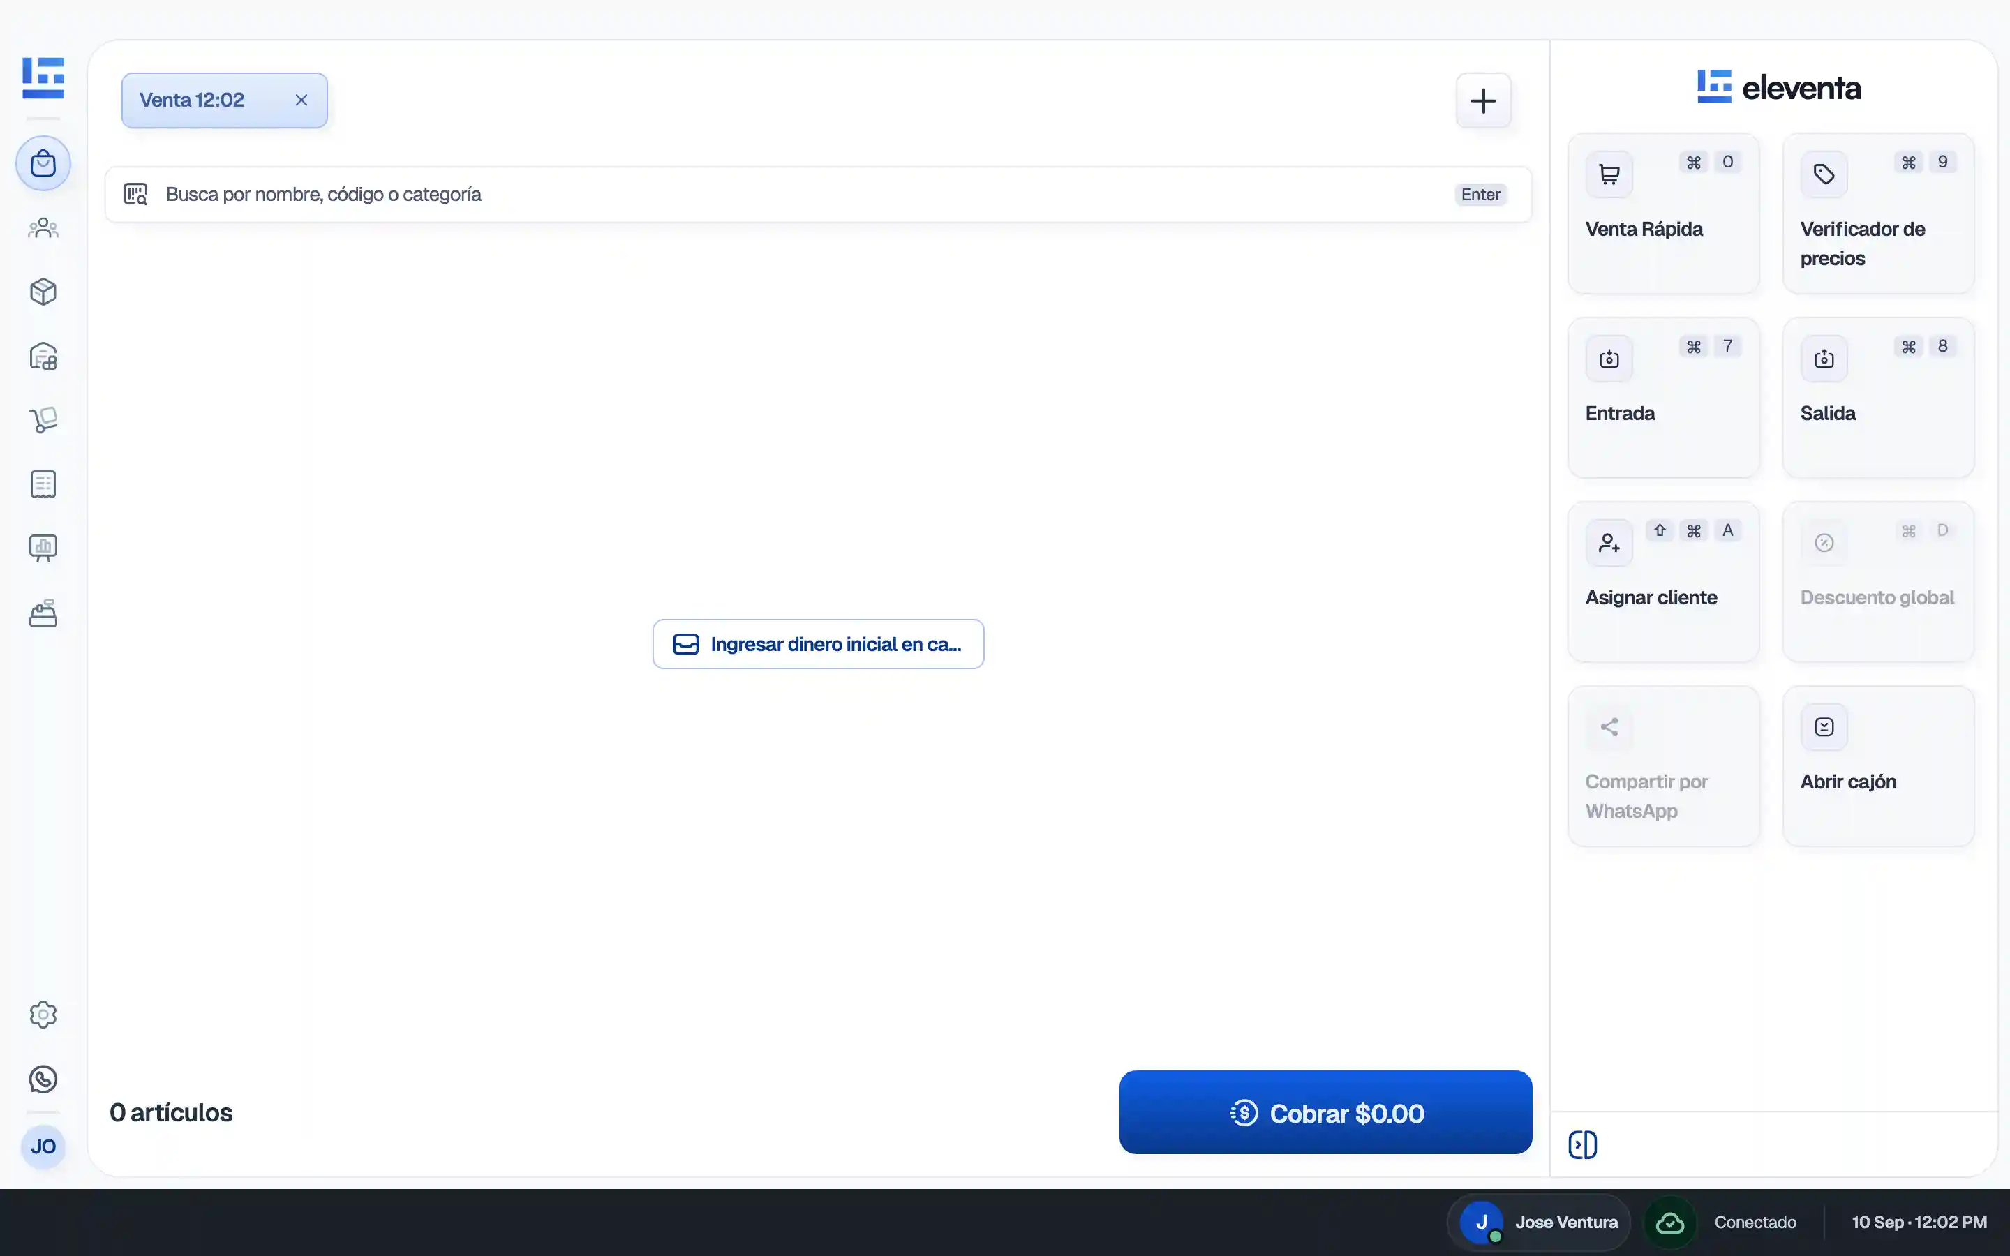Open the invoices receipt icon in sidebar
Image resolution: width=2010 pixels, height=1256 pixels.
[43, 484]
